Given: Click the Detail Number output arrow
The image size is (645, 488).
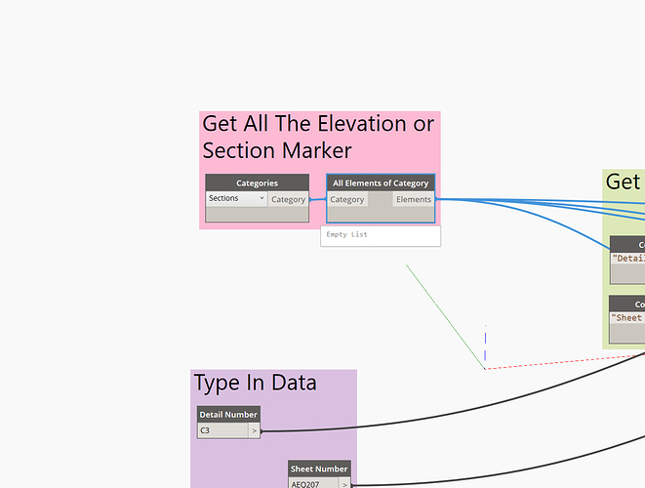Looking at the screenshot, I should 255,430.
